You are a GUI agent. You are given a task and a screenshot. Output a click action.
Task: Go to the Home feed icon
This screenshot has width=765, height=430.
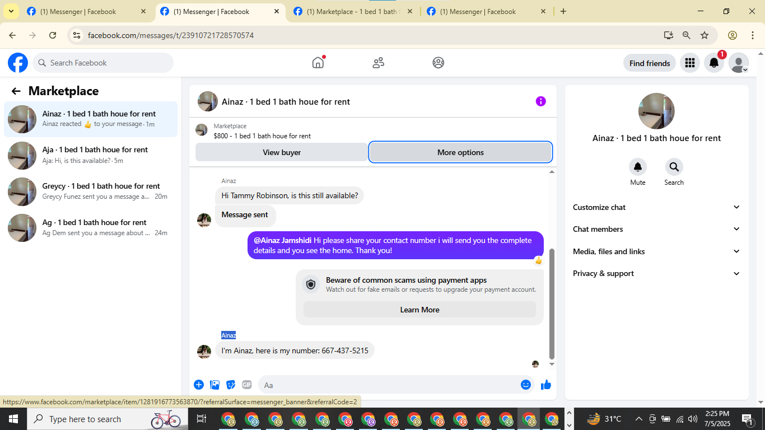pos(318,63)
